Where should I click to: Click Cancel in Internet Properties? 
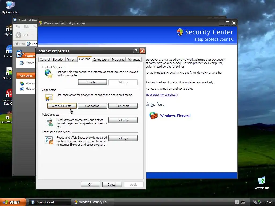(x=112, y=185)
